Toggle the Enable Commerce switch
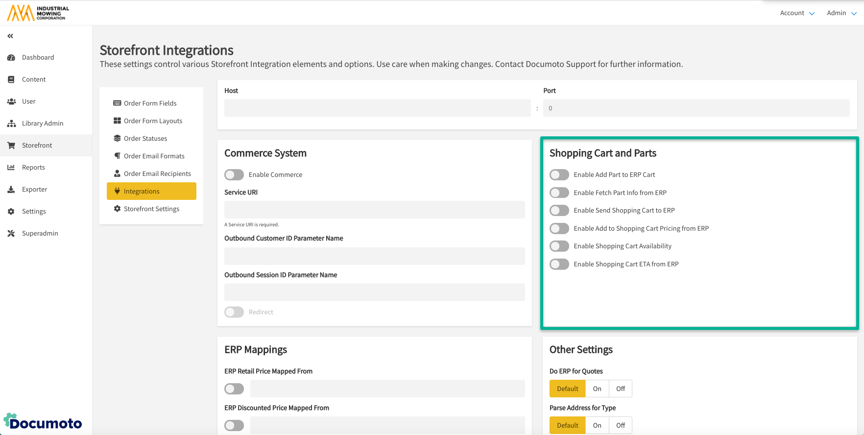 pyautogui.click(x=234, y=175)
